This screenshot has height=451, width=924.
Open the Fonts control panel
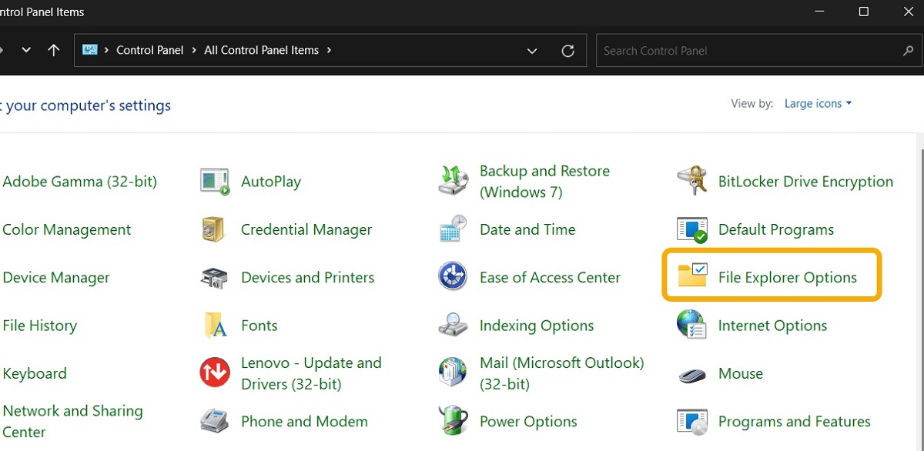tap(259, 325)
